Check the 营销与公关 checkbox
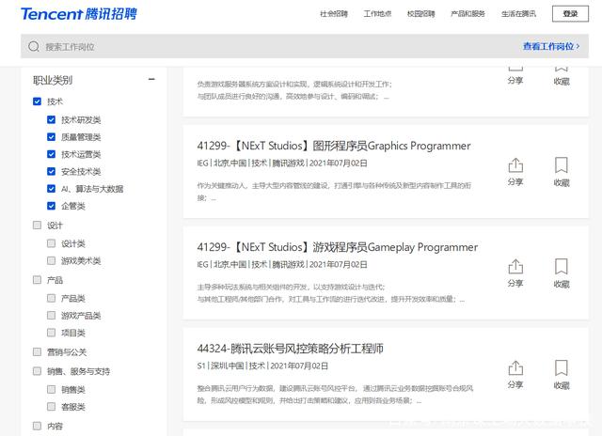The width and height of the screenshot is (602, 436). coord(38,351)
